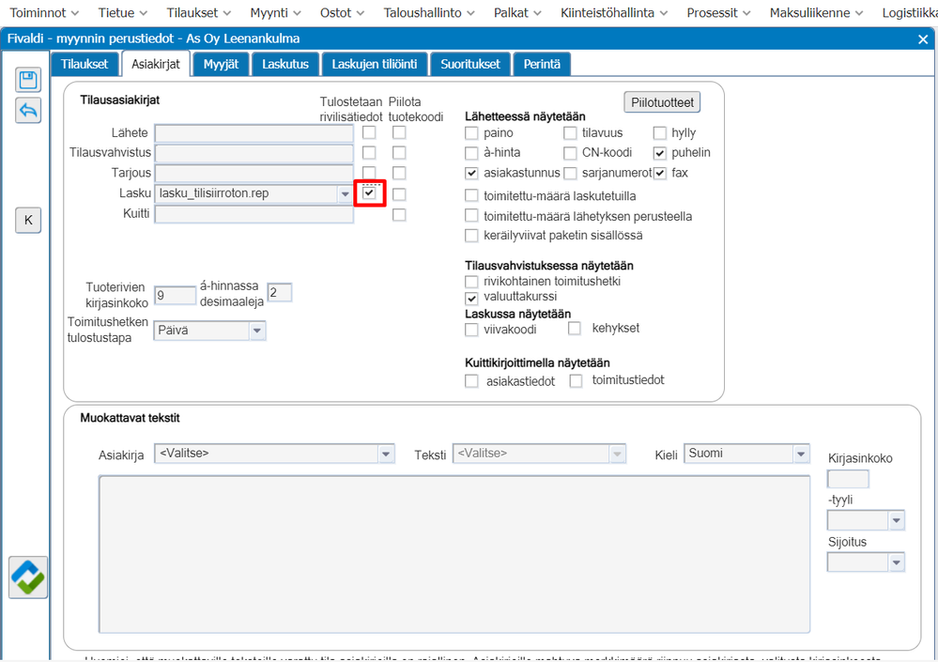Close the myynnin perustiedot window
Screen dimensions: 938x662
point(923,39)
